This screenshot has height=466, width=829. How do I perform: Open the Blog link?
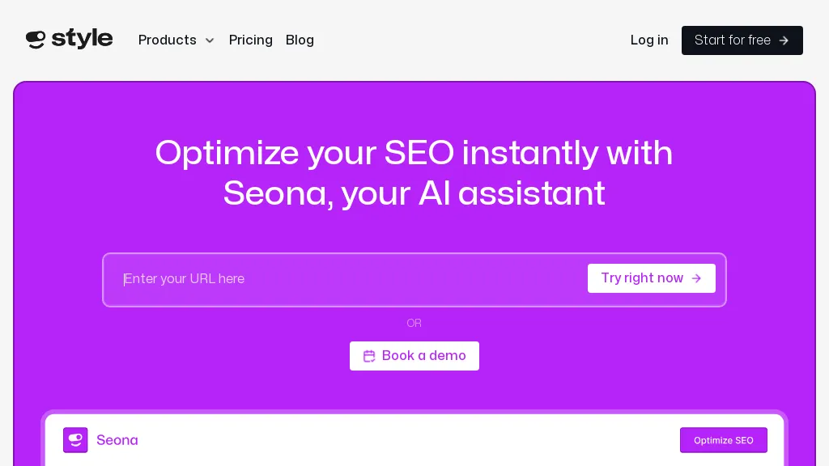(300, 40)
